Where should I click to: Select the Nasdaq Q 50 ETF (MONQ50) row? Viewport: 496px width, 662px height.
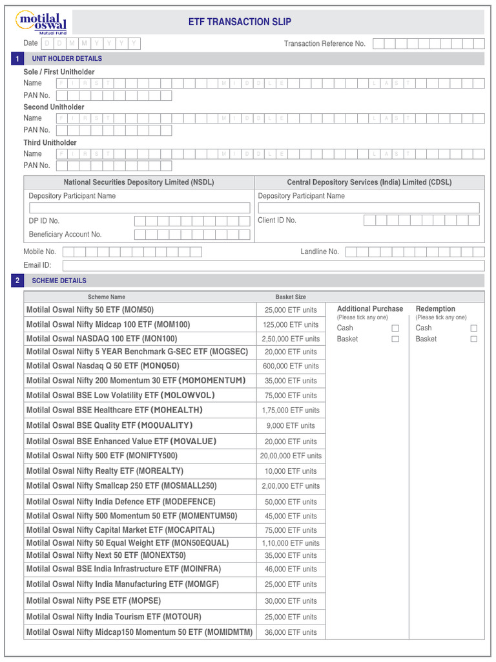click(x=174, y=366)
